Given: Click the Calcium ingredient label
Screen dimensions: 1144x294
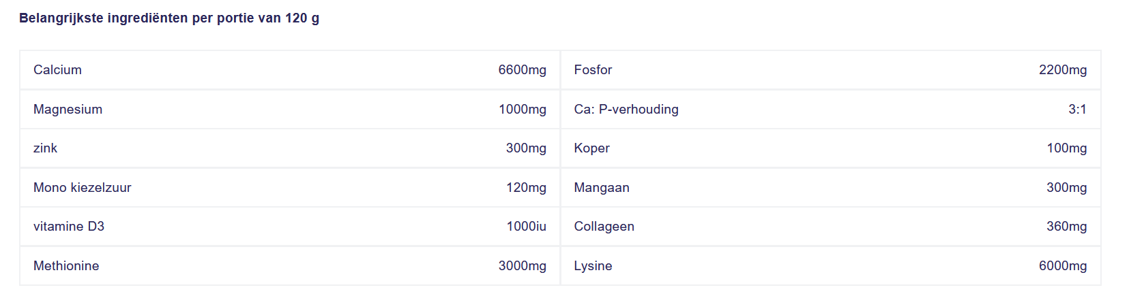Looking at the screenshot, I should pyautogui.click(x=57, y=70).
